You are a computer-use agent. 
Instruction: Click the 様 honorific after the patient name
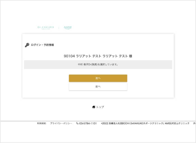[130, 56]
